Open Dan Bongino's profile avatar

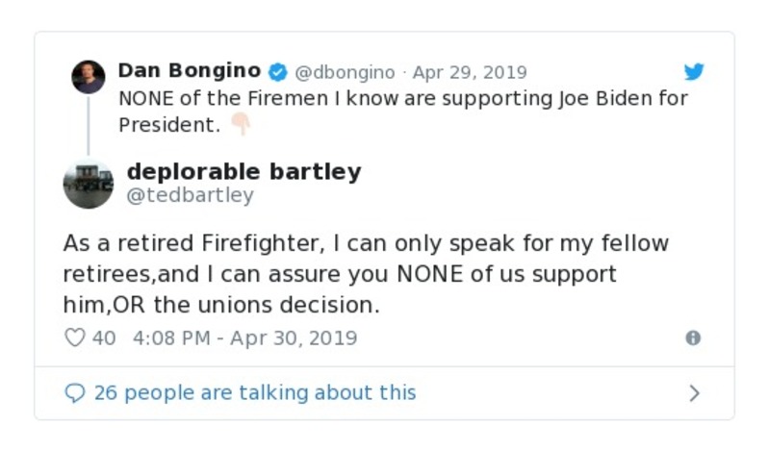(89, 77)
